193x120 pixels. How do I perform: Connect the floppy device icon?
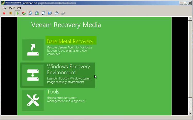[50, 13]
